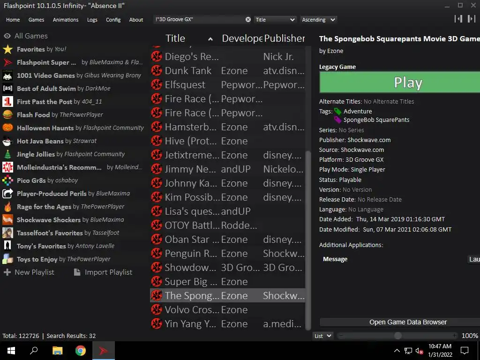Click Import Playlist
The width and height of the screenshot is (480, 360).
pyautogui.click(x=103, y=272)
